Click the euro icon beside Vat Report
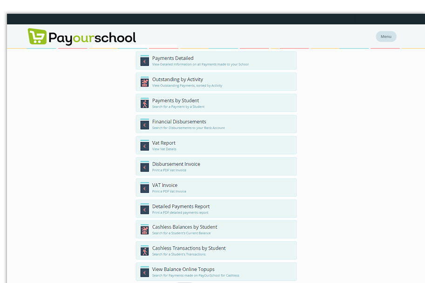The width and height of the screenshot is (425, 283). click(x=145, y=145)
